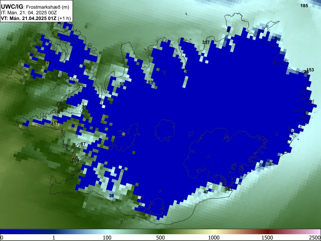Click the station value 153 on the east coast

310,70
